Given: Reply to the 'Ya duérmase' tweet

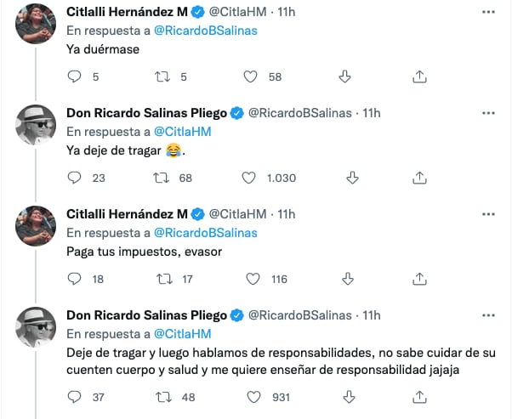Looking at the screenshot, I should (74, 77).
